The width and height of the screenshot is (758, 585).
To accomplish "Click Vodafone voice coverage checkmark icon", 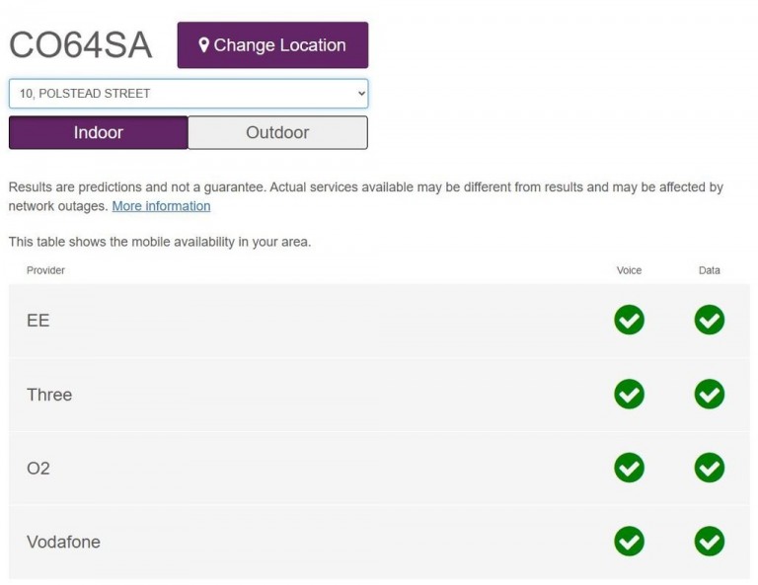I will tap(629, 541).
